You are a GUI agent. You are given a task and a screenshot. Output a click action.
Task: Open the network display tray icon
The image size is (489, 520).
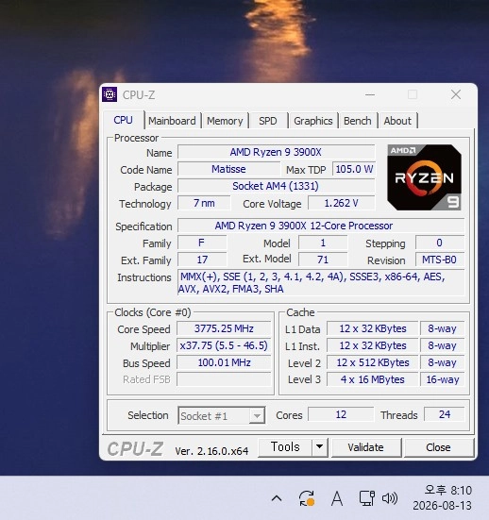click(366, 498)
